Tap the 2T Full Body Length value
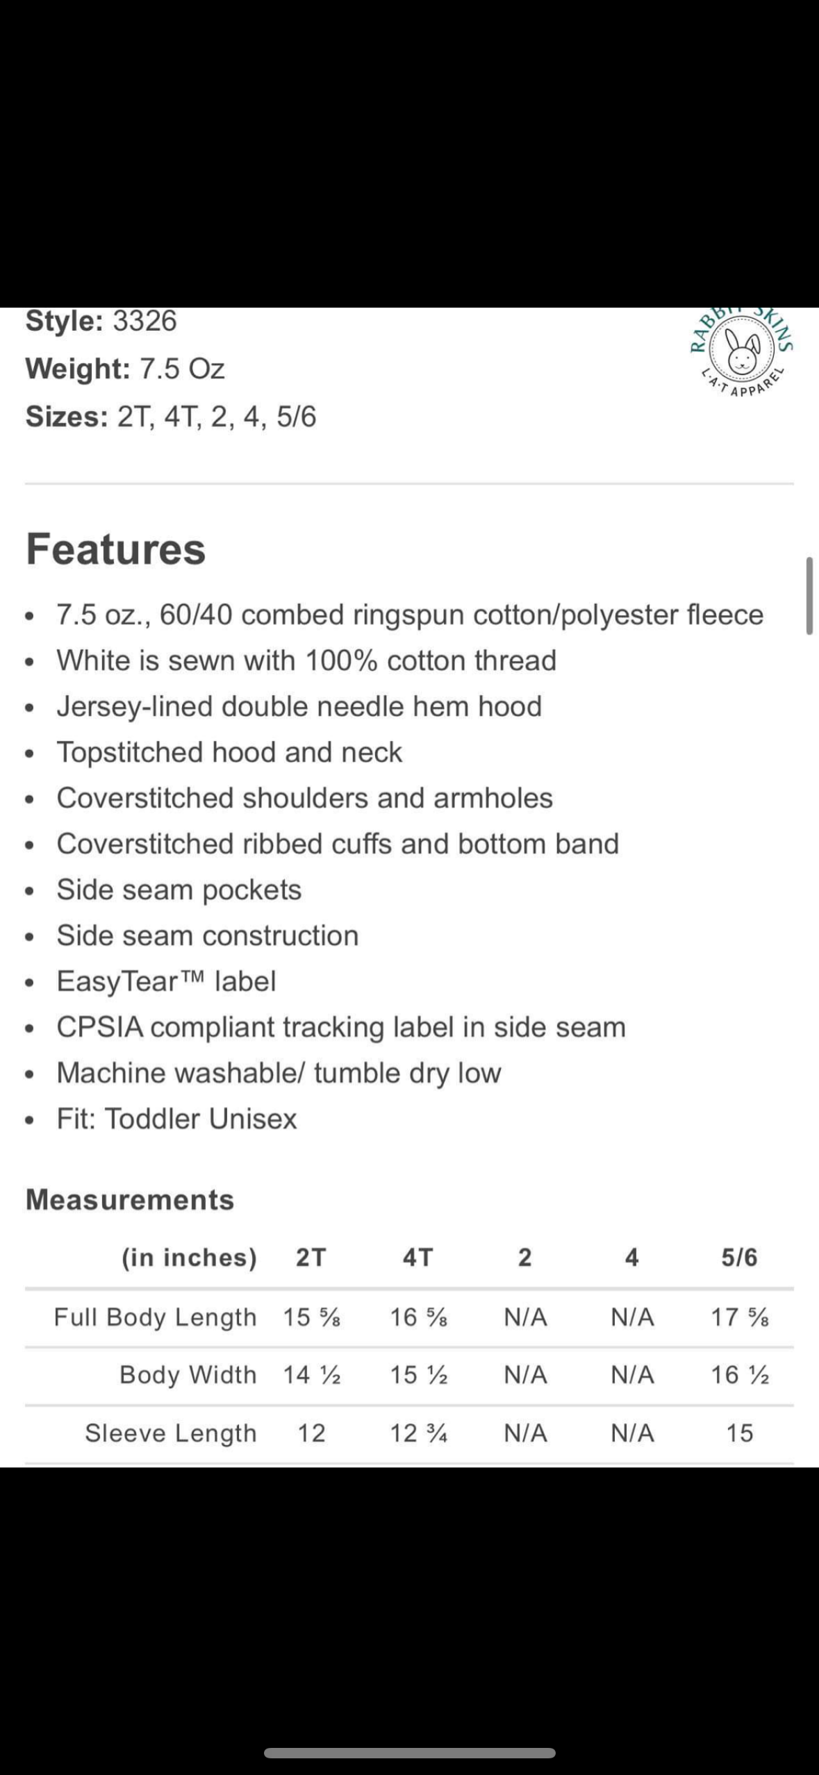 [x=311, y=1317]
